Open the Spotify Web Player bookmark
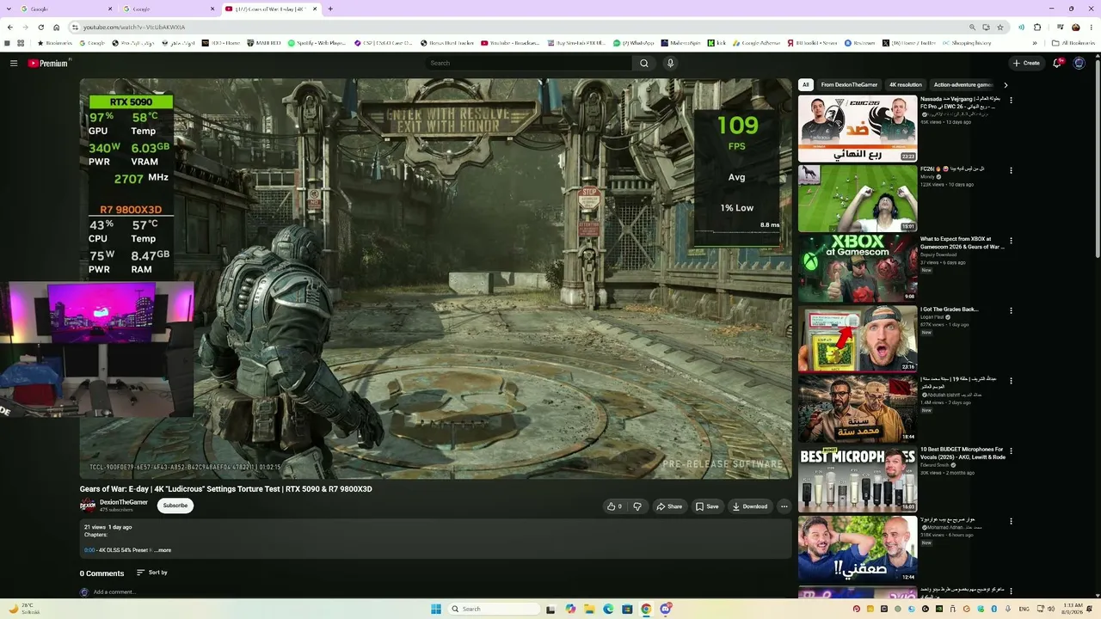The image size is (1101, 619). [317, 43]
